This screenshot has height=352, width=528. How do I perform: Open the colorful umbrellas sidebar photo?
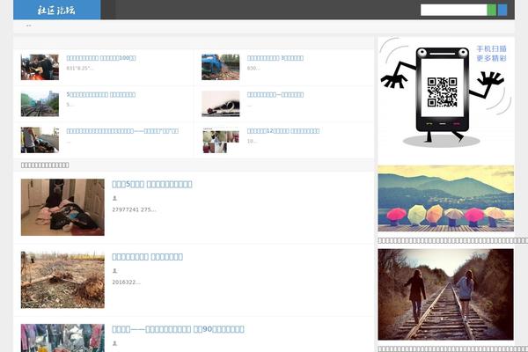click(x=446, y=198)
